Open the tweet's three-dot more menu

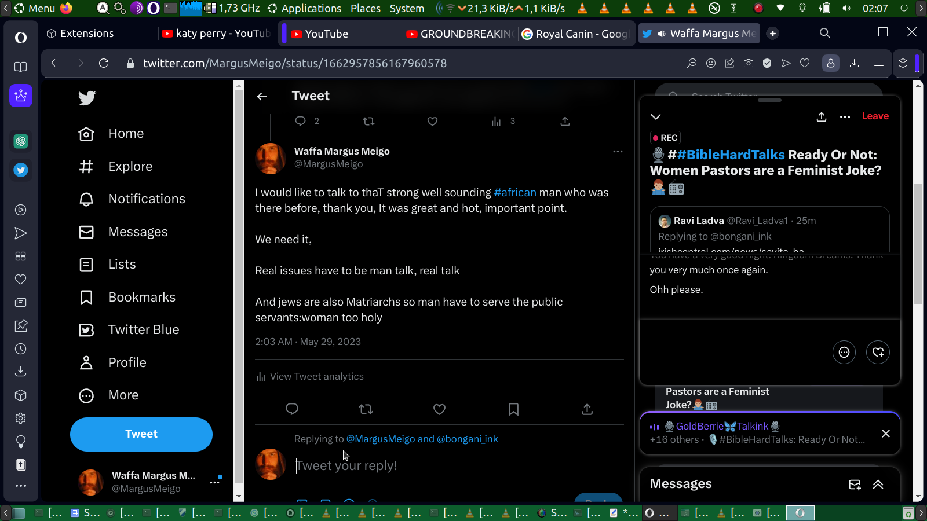click(x=618, y=151)
